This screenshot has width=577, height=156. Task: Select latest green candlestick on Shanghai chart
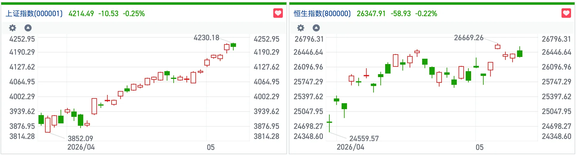coord(233,45)
